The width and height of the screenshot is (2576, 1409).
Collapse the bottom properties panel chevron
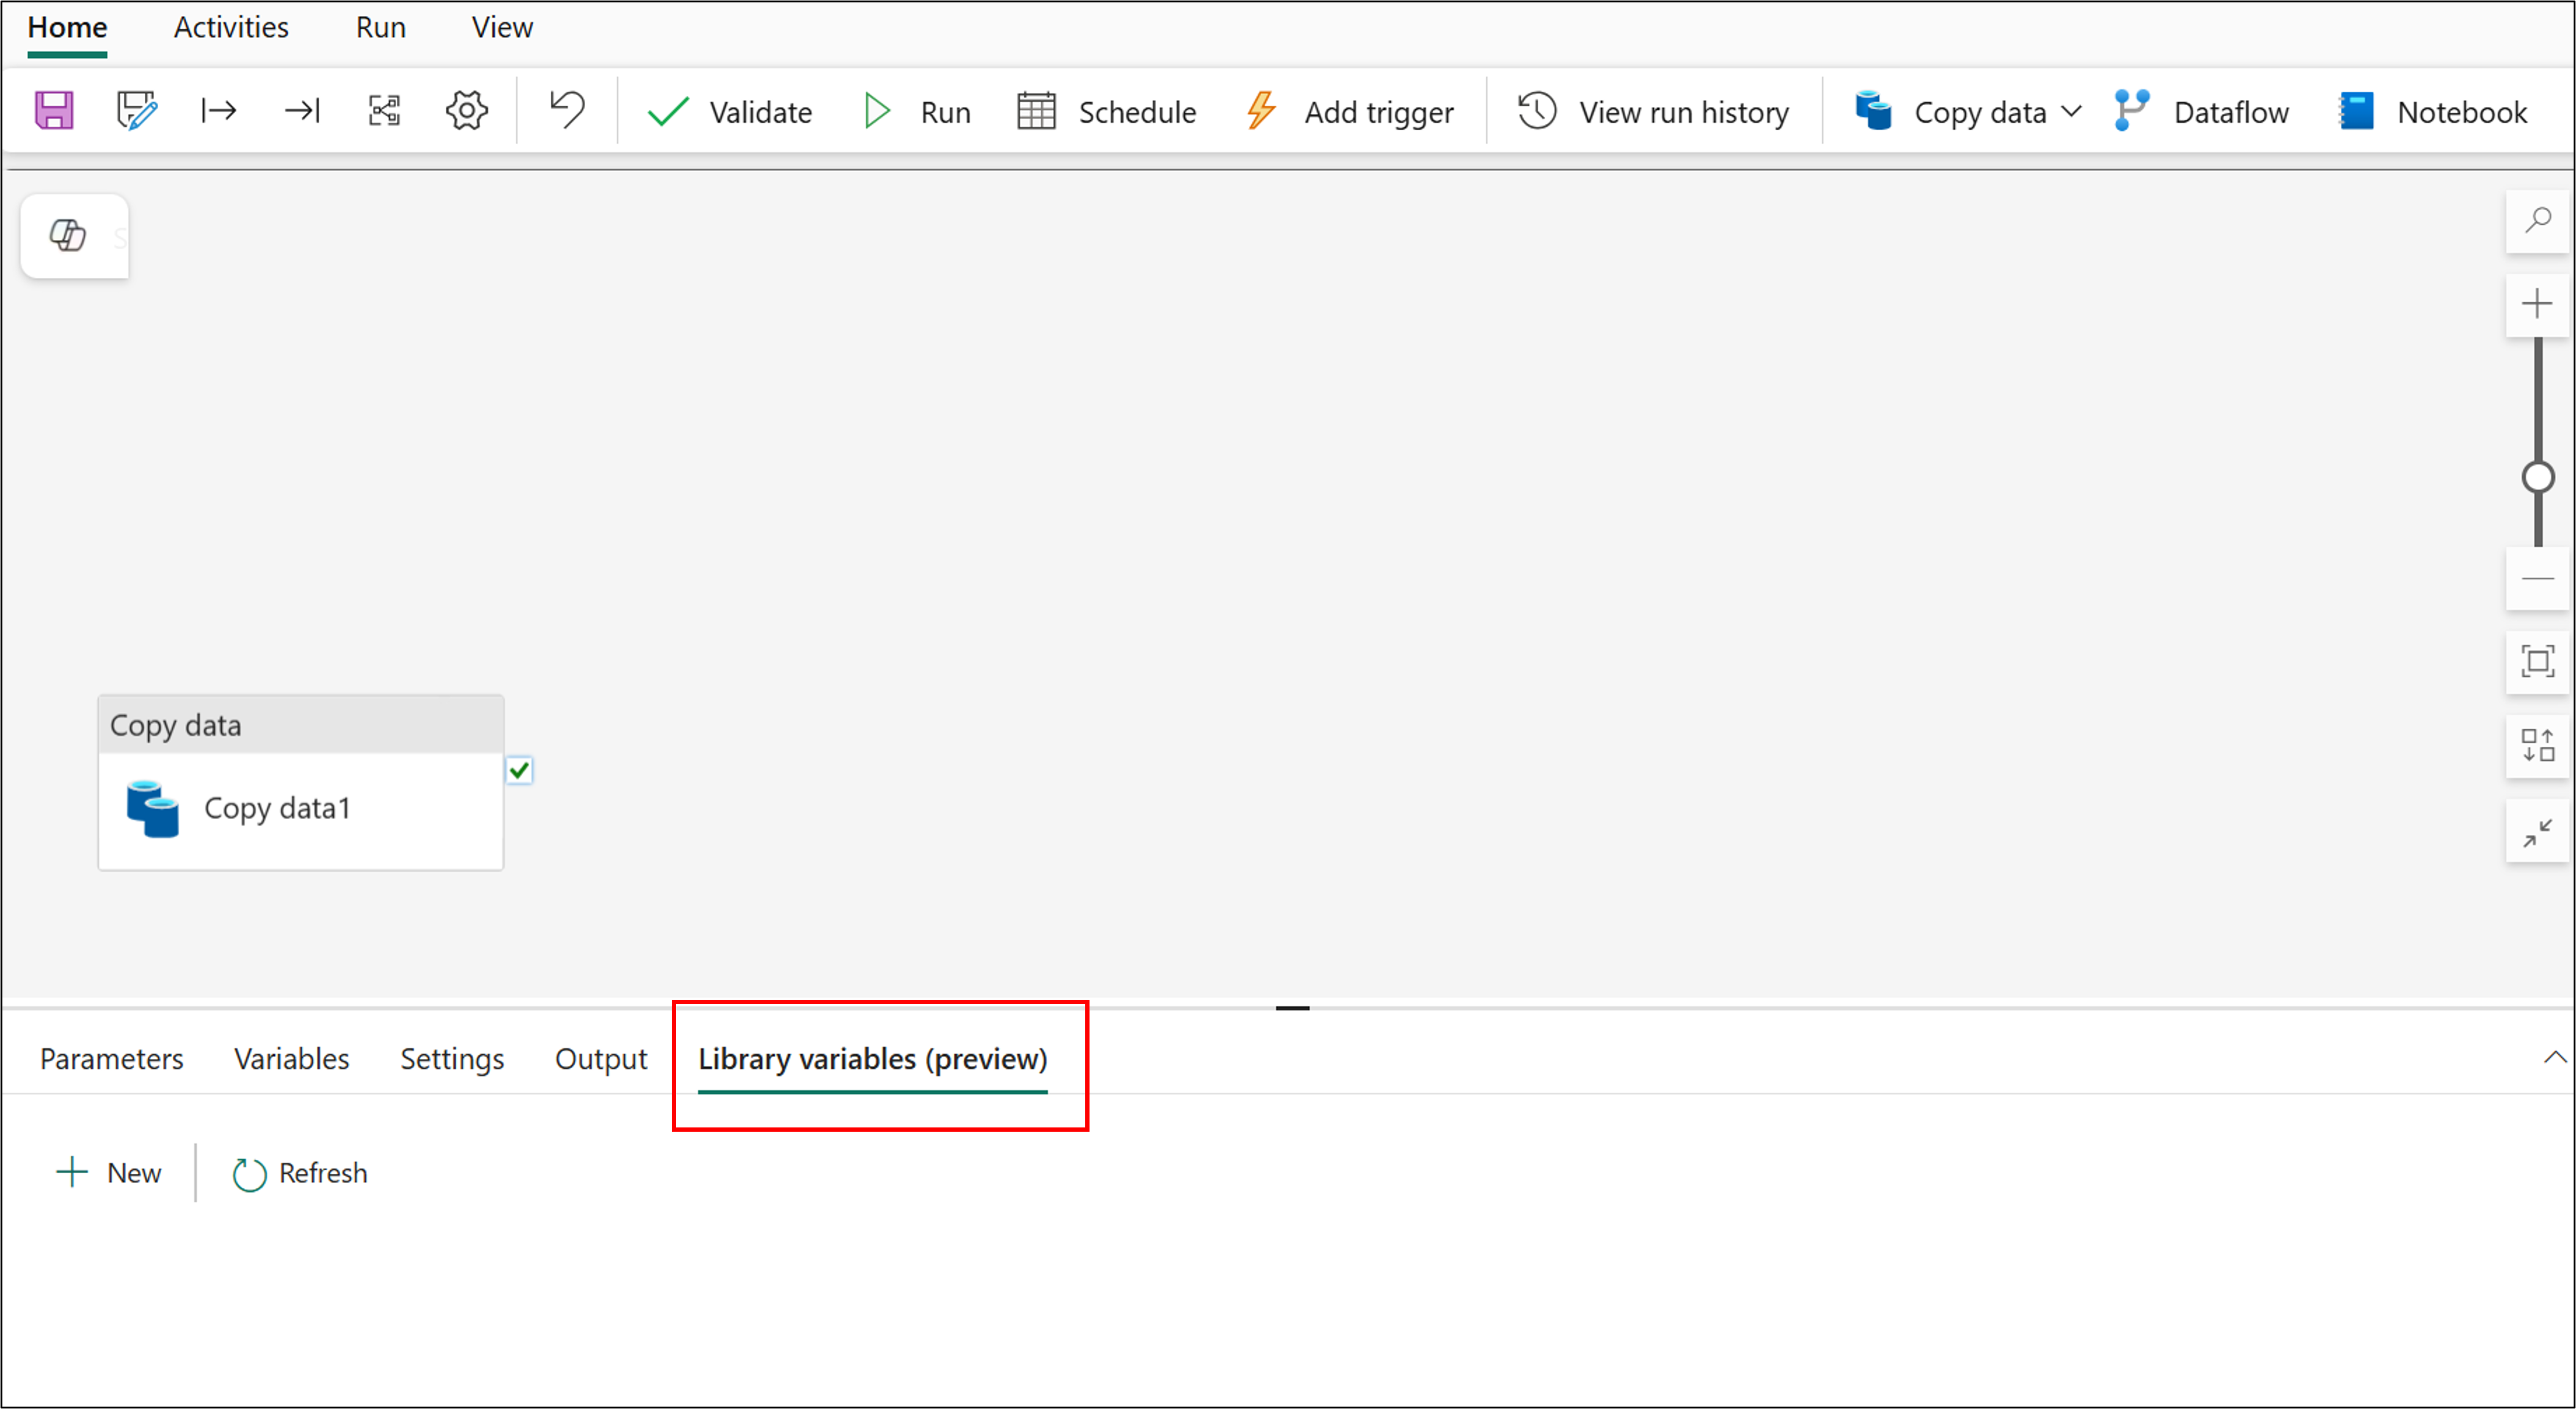coord(2554,1057)
